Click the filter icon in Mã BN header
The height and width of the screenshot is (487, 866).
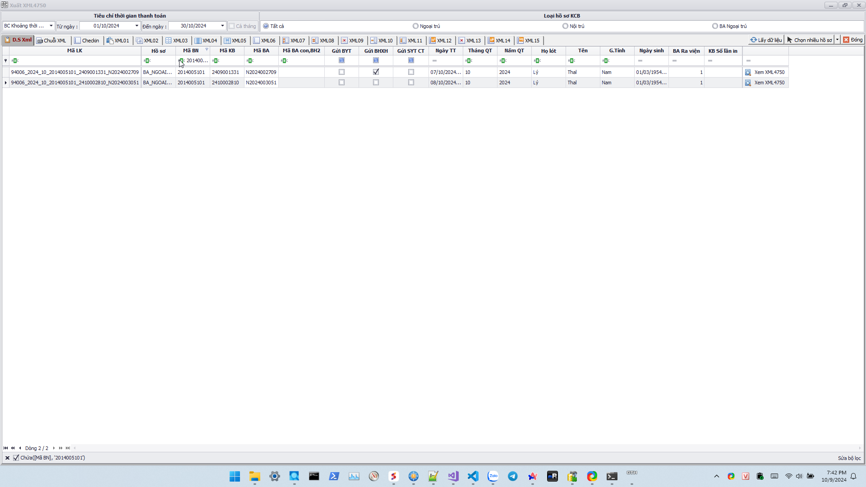point(207,50)
